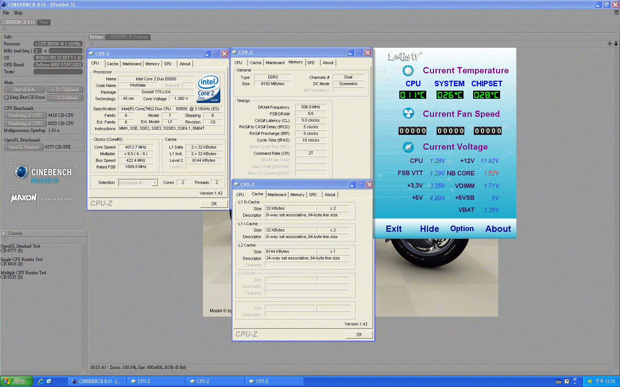Click the language bar help icon
Screen dimensions: 620x387
point(567,381)
